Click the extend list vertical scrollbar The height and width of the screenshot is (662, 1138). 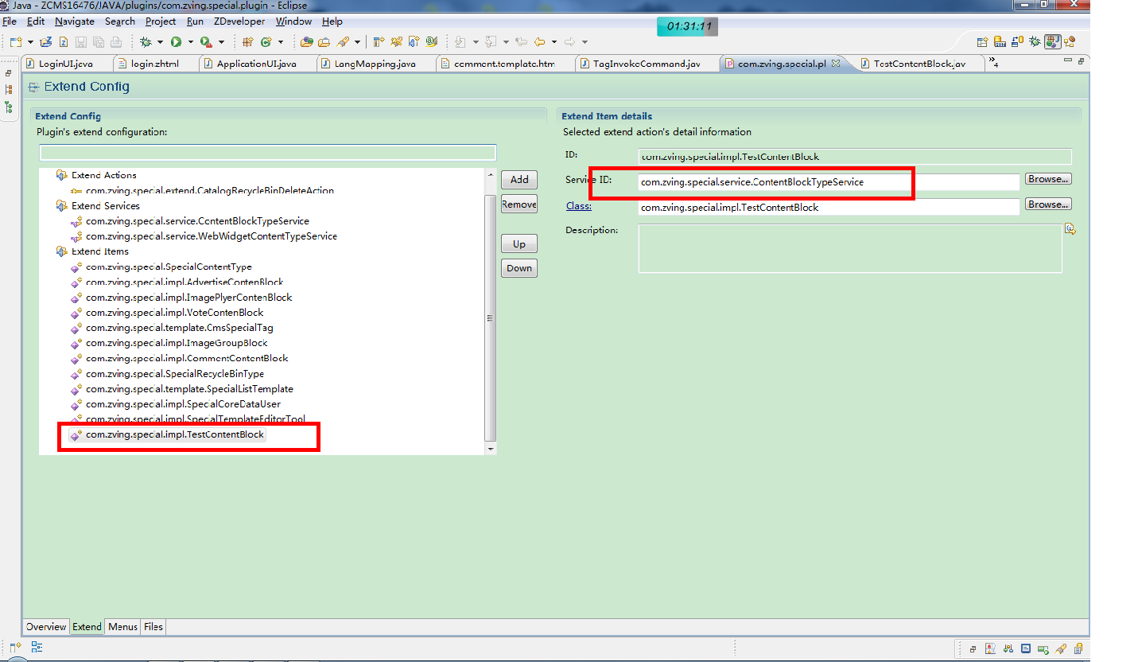(x=491, y=318)
